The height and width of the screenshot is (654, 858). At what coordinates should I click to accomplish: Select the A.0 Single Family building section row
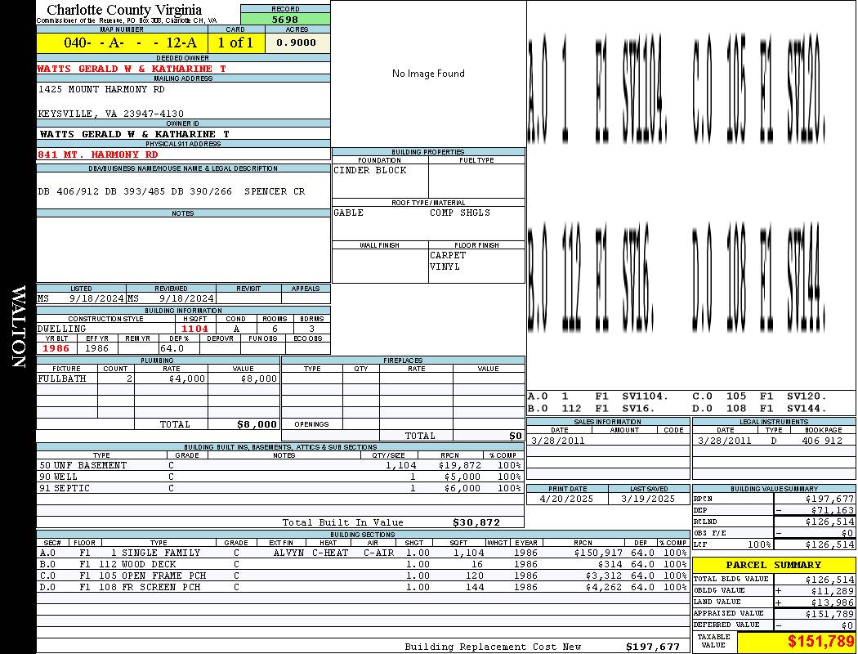click(363, 553)
